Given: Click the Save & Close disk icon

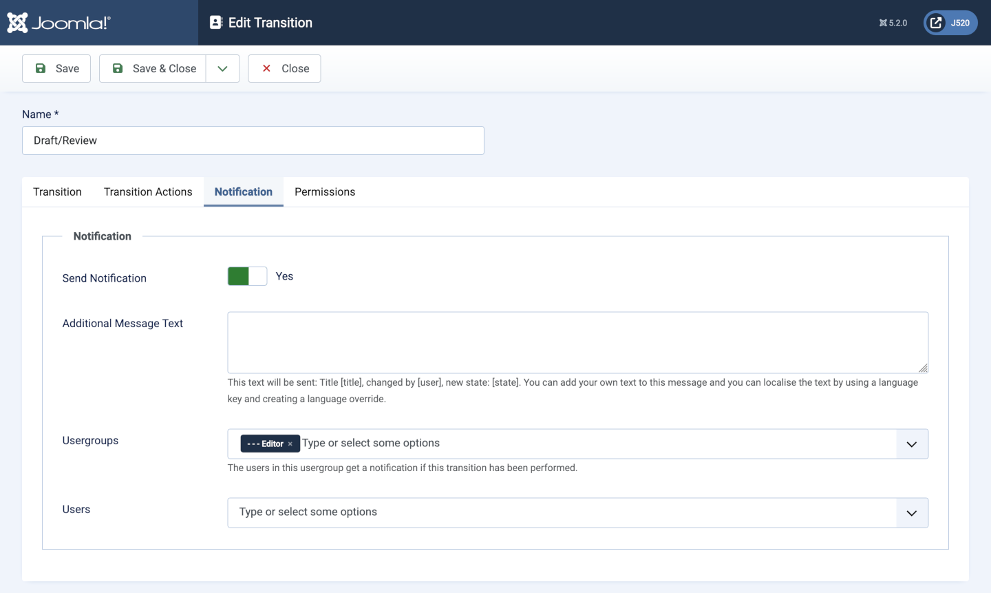Looking at the screenshot, I should tap(118, 68).
